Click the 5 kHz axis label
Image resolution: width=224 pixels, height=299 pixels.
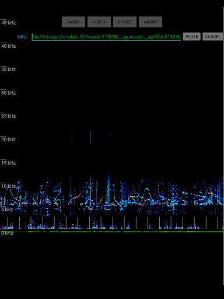pos(7,210)
